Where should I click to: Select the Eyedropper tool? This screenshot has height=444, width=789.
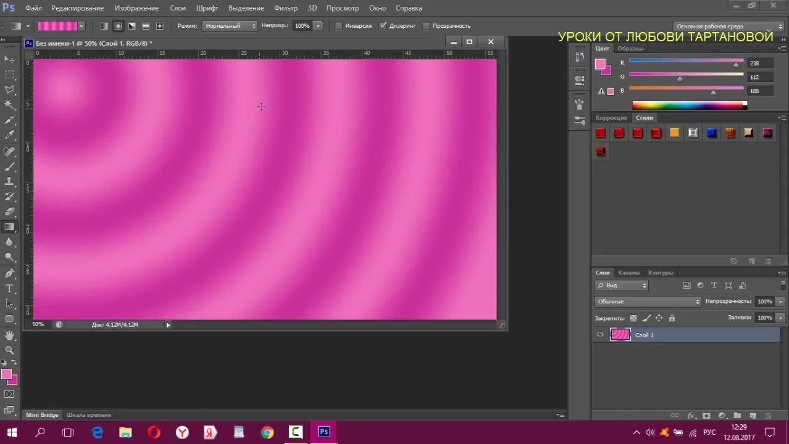tap(9, 135)
